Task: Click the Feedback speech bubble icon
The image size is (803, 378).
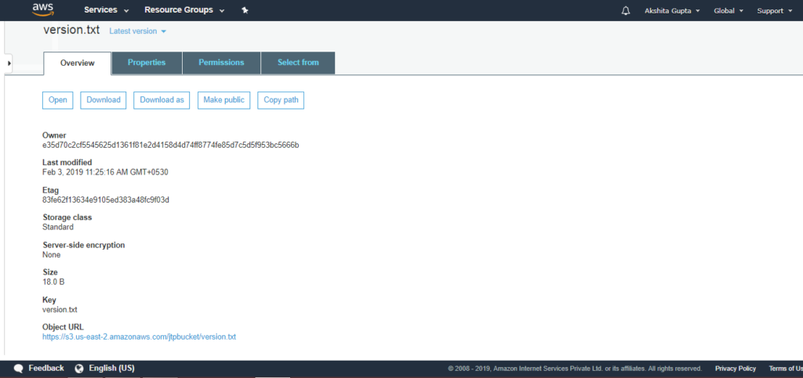Action: (19, 369)
